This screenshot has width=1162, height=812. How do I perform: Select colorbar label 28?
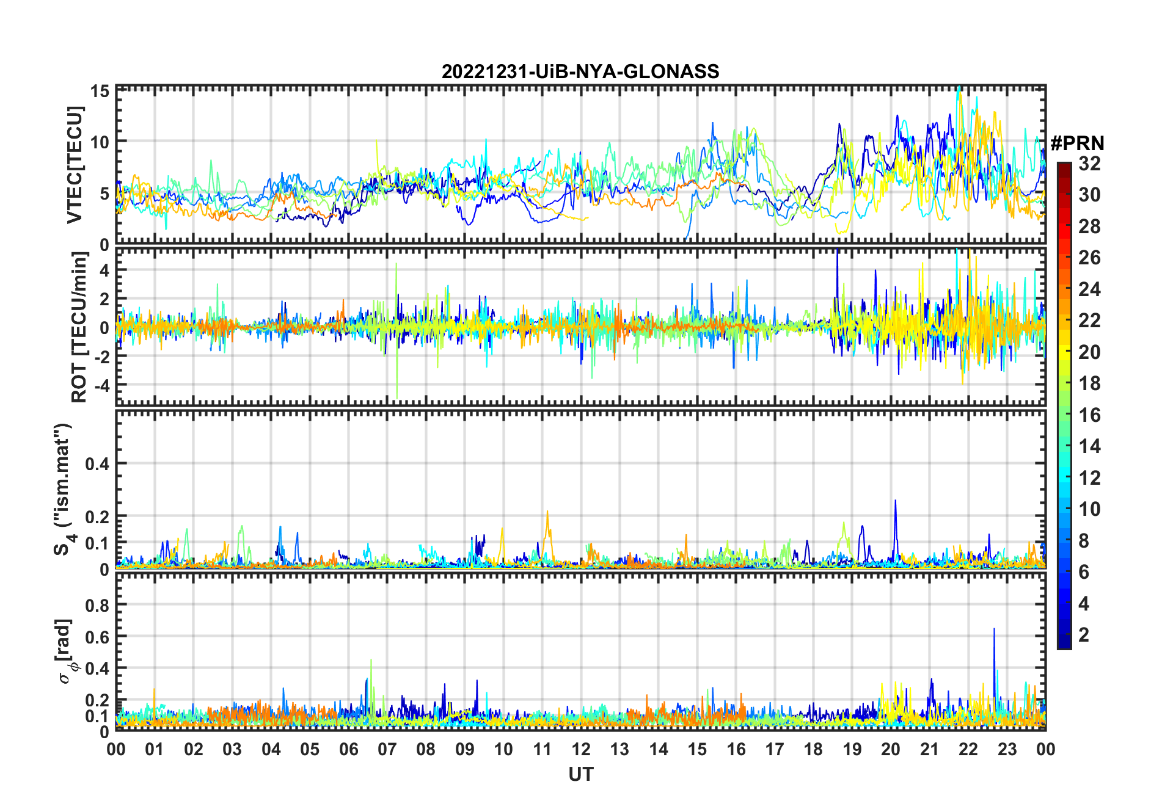[1089, 227]
